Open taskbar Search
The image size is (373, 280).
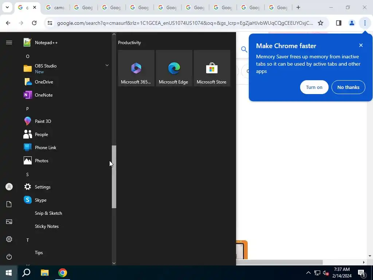[26, 273]
